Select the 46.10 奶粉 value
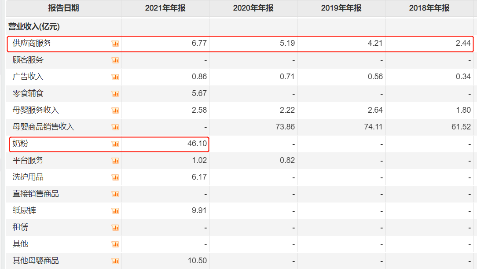The height and width of the screenshot is (269, 477). 197,144
